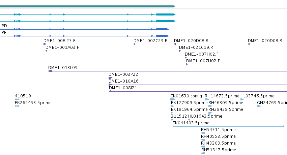
Task: Click the purple arrowhead under DME1-008I21
Action: [x=110, y=91]
